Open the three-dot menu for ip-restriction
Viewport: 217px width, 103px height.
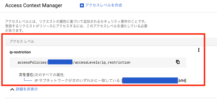click(199, 50)
